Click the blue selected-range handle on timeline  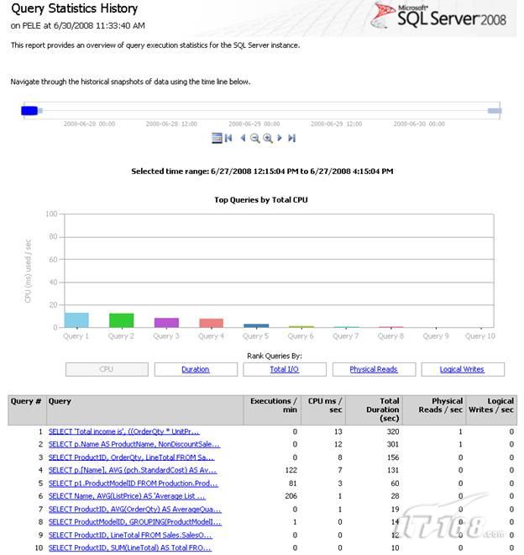29,111
